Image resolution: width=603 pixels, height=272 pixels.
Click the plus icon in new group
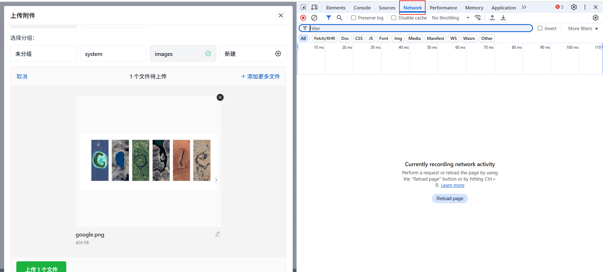pyautogui.click(x=278, y=54)
